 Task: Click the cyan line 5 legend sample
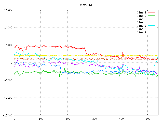pyautogui.click(x=152, y=26)
